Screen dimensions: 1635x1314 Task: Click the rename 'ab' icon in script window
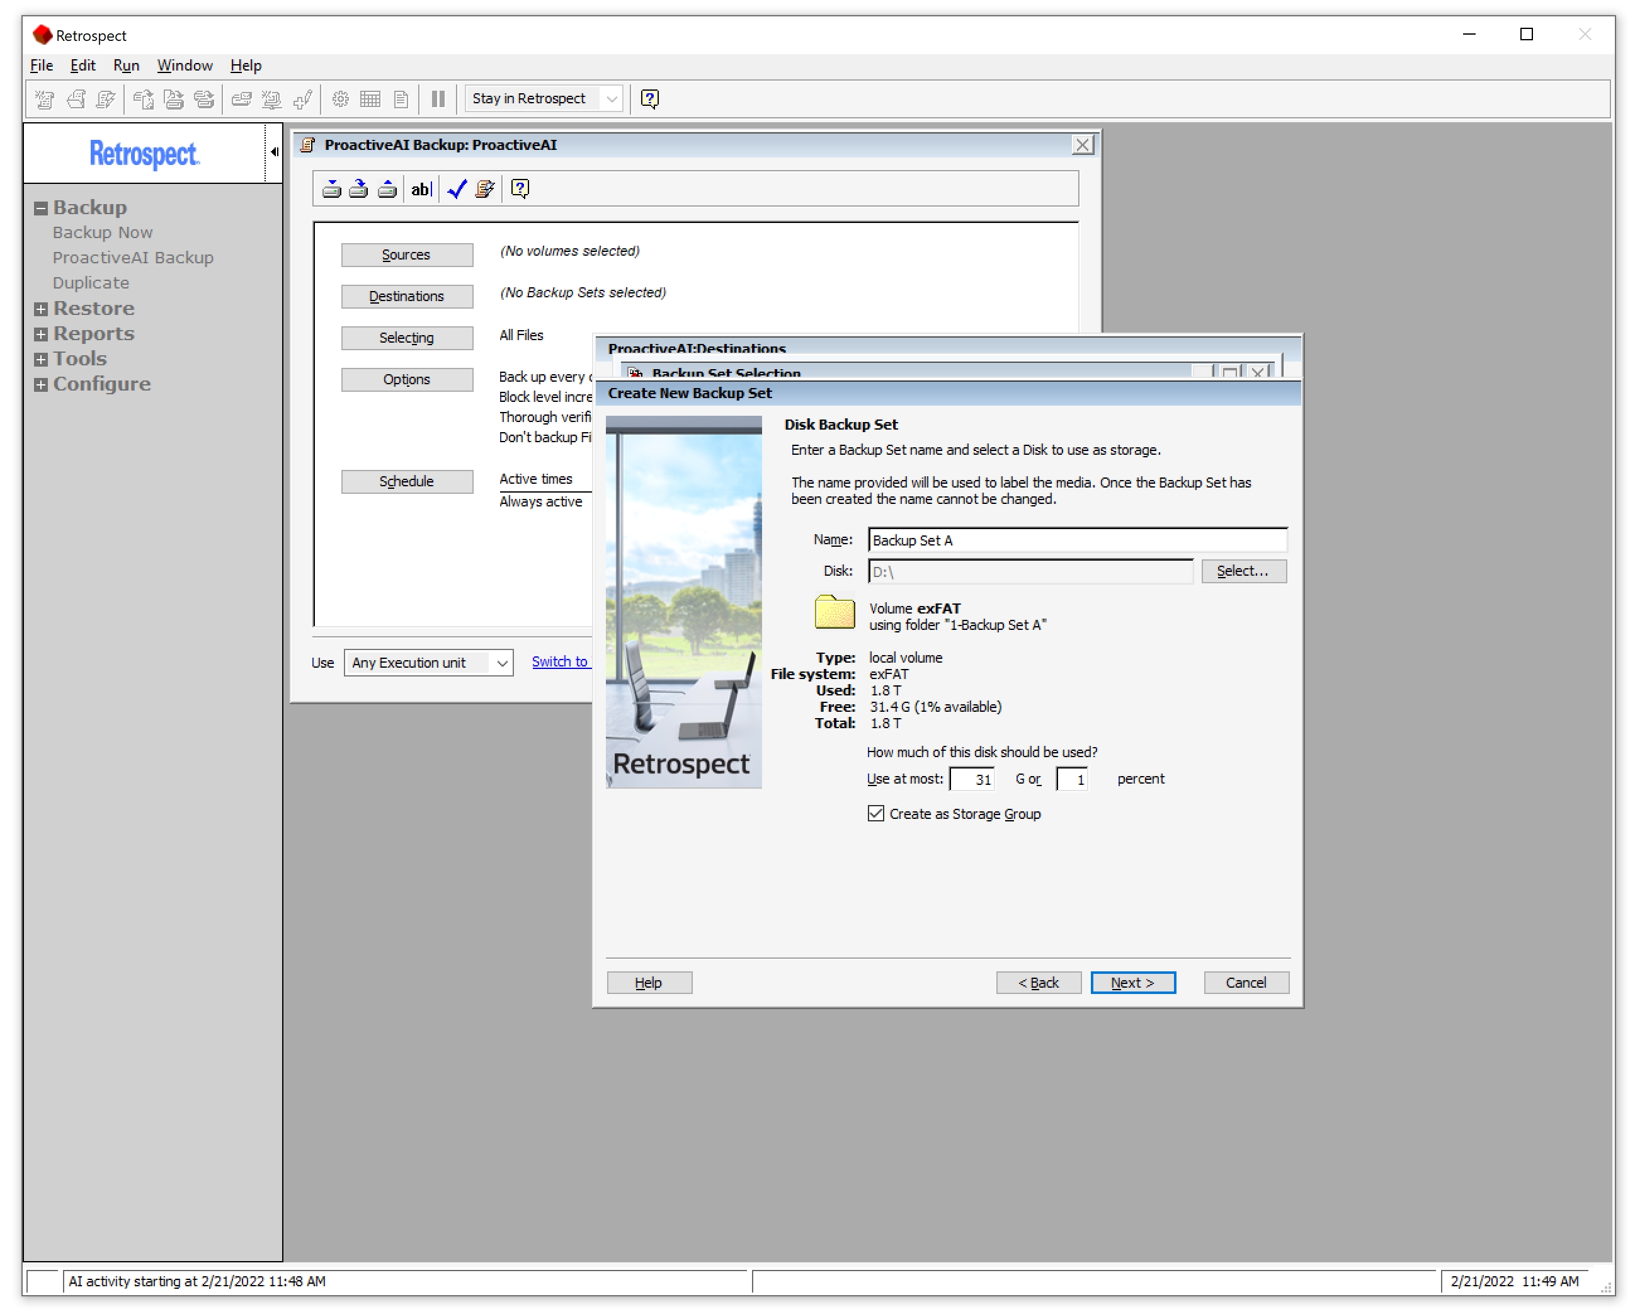(x=421, y=189)
